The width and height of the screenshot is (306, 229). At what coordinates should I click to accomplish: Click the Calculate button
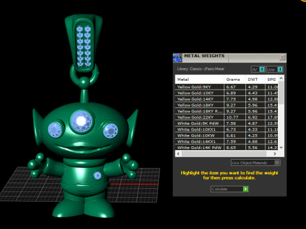pos(229,189)
